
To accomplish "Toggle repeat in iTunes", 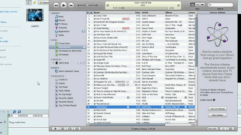I will point(70,129).
